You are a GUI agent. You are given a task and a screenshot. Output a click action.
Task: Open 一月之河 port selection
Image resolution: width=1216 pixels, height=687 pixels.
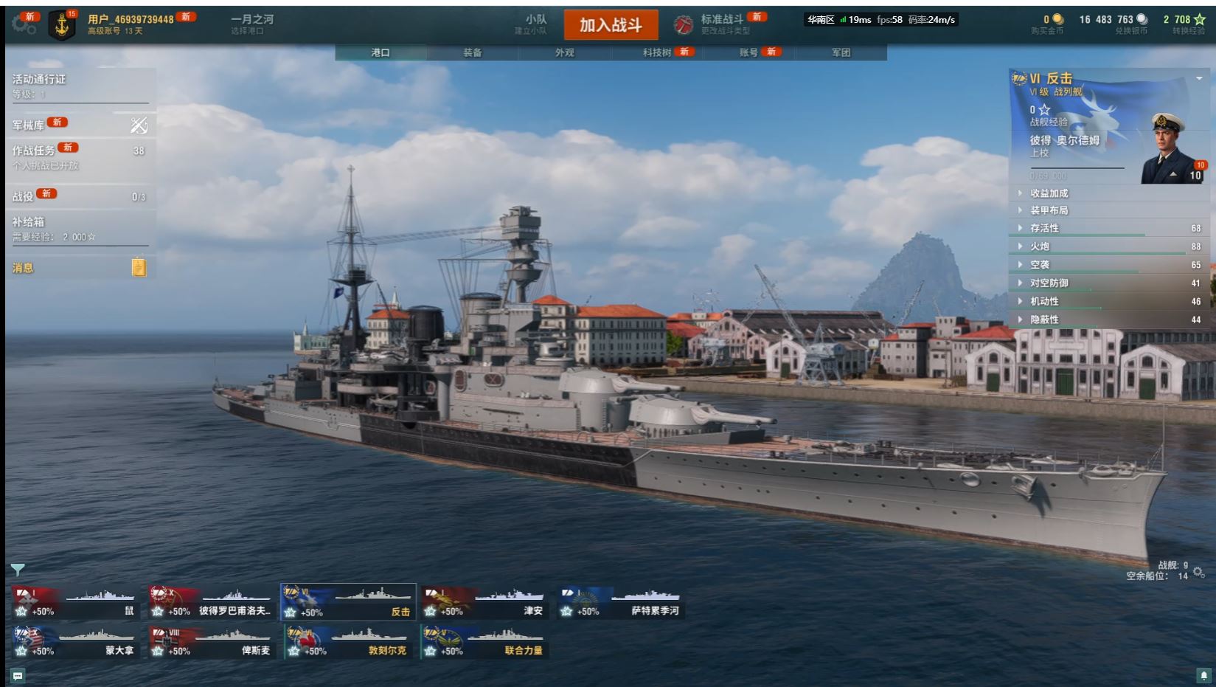(252, 24)
